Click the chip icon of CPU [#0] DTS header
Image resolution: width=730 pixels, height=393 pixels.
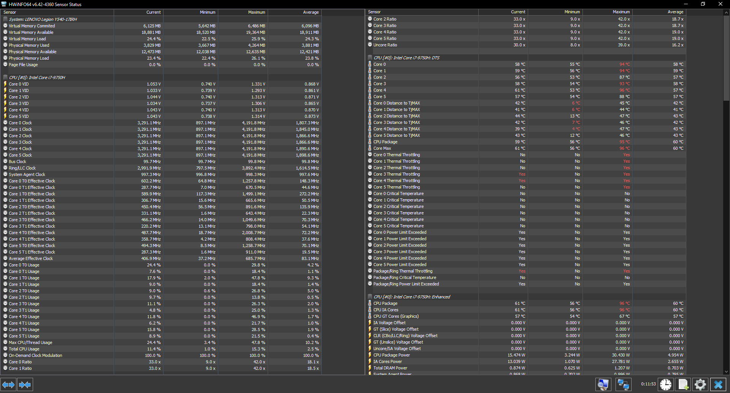click(370, 58)
